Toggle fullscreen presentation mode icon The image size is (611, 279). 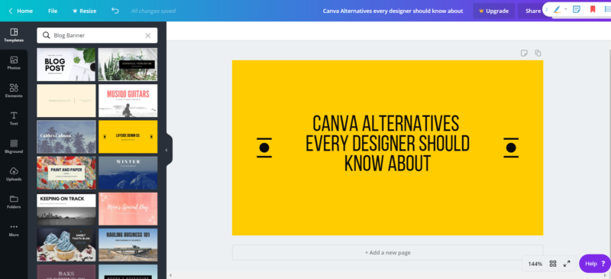[x=567, y=264]
